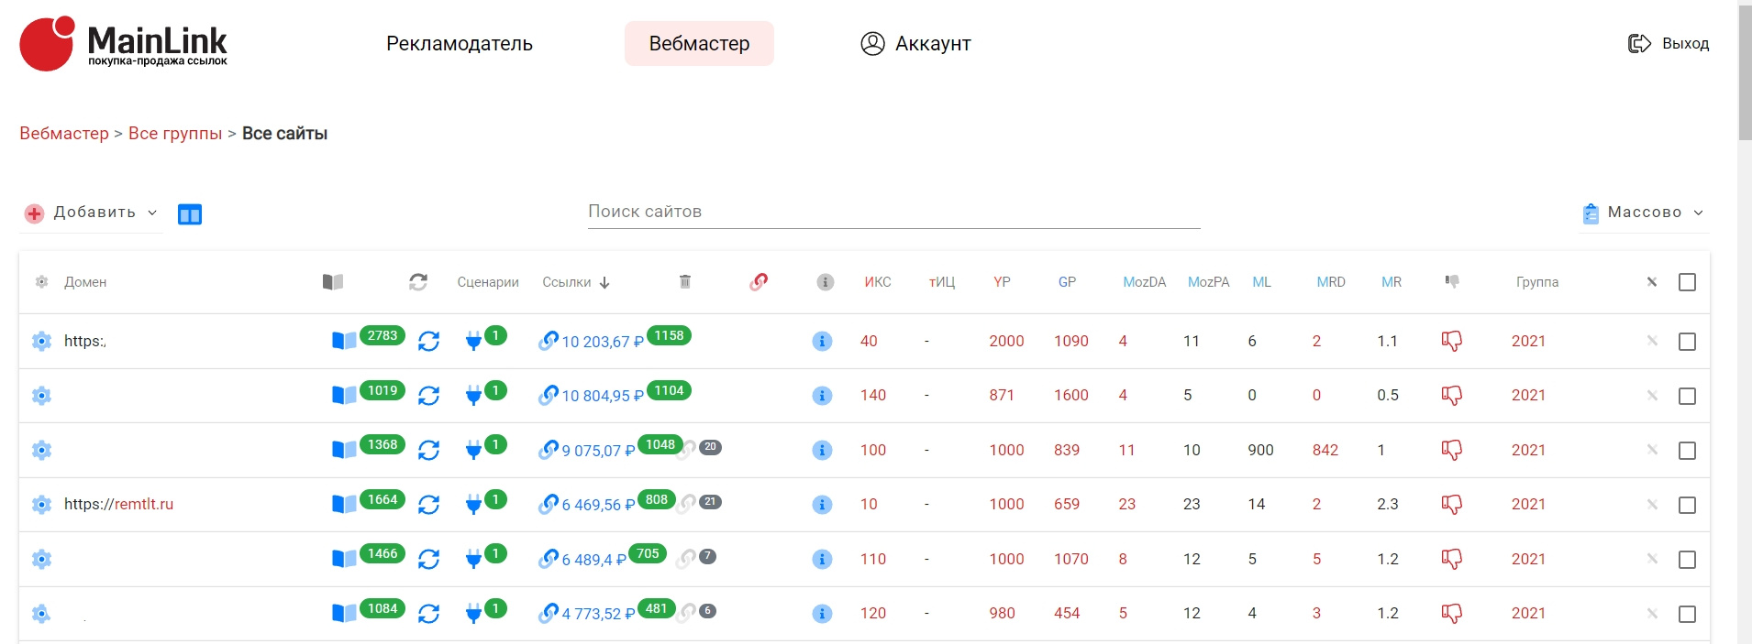Click the thumbs-down header icon

[x=1452, y=281]
